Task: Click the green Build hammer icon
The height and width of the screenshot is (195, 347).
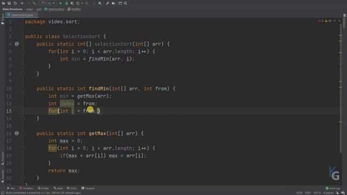Action: pyautogui.click(x=34, y=3)
